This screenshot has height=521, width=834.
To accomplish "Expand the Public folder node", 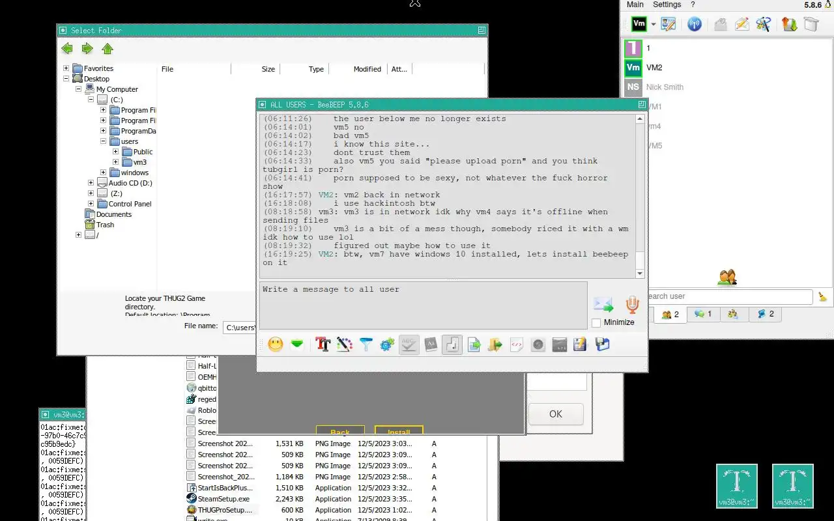I will 115,152.
